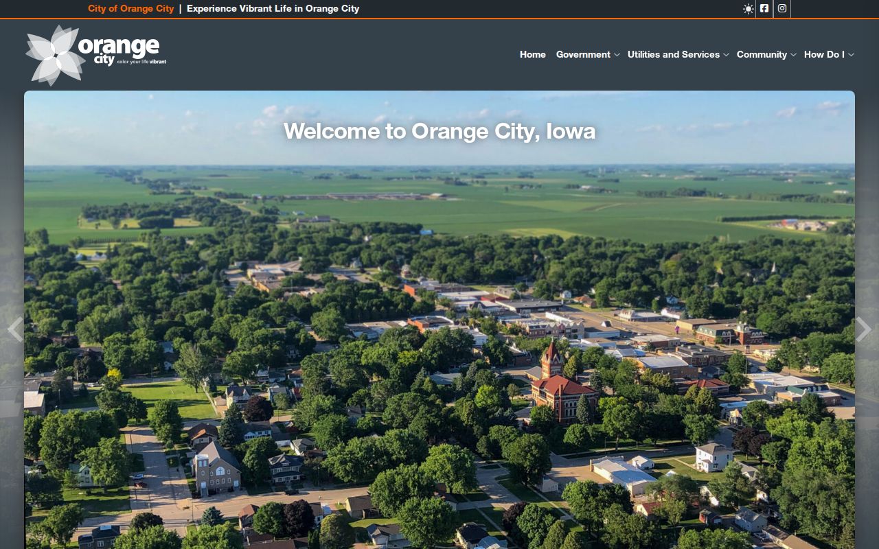Screen dimensions: 879x549
Task: Click the Orange City flower logo
Action: pos(95,55)
